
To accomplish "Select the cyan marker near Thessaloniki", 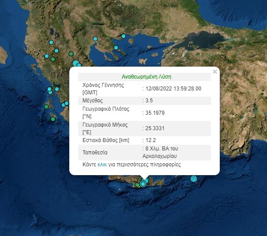I will tap(95, 39).
